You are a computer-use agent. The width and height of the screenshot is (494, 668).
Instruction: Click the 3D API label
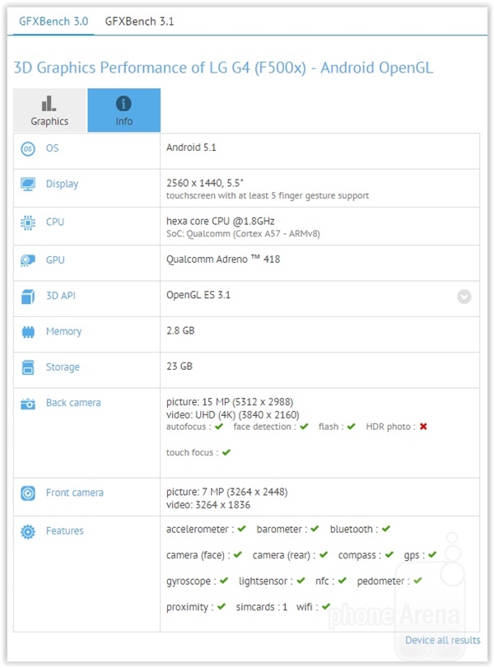(61, 296)
